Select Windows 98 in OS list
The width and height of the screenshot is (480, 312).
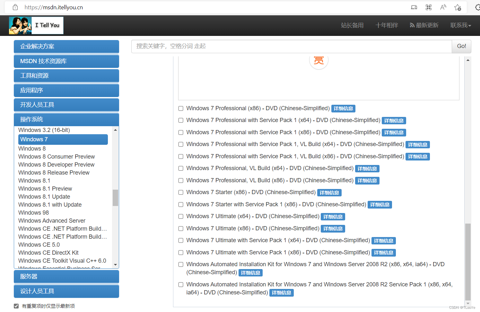pos(34,213)
